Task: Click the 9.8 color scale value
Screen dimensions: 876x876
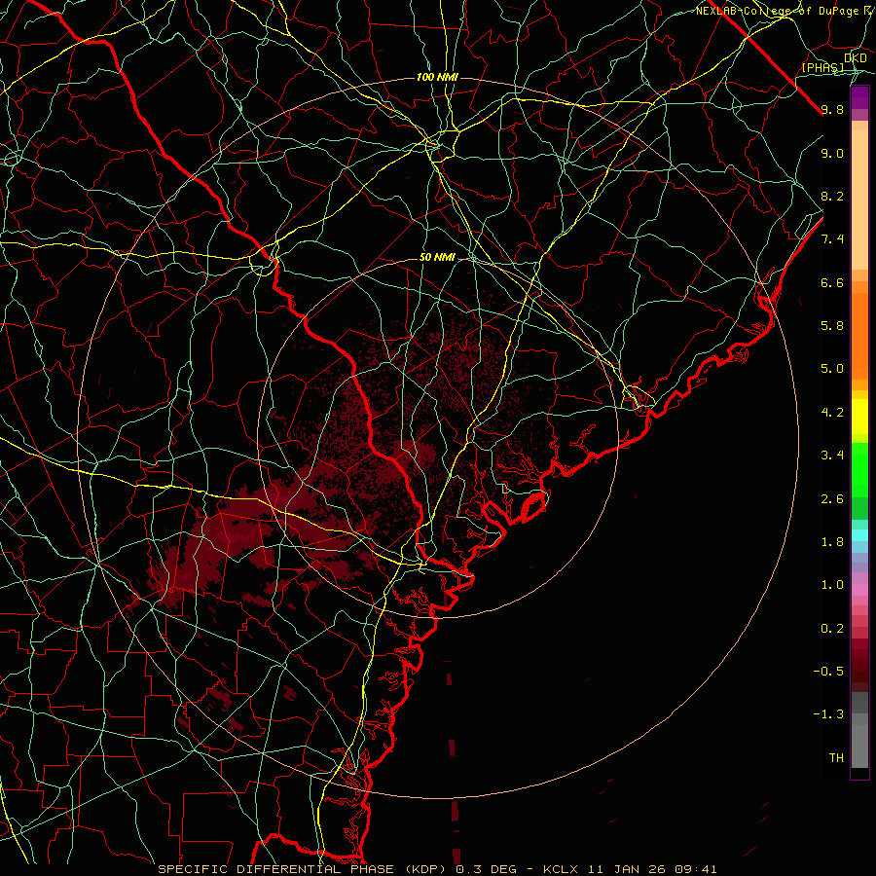Action: click(x=832, y=109)
